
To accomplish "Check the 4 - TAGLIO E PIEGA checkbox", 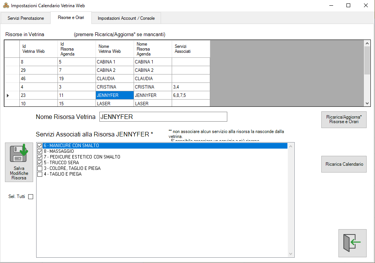I will click(x=40, y=174).
